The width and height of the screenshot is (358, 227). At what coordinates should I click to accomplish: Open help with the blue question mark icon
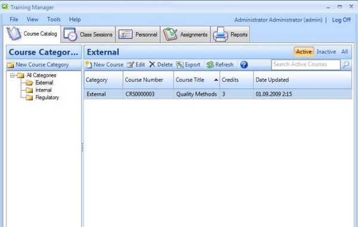244,65
